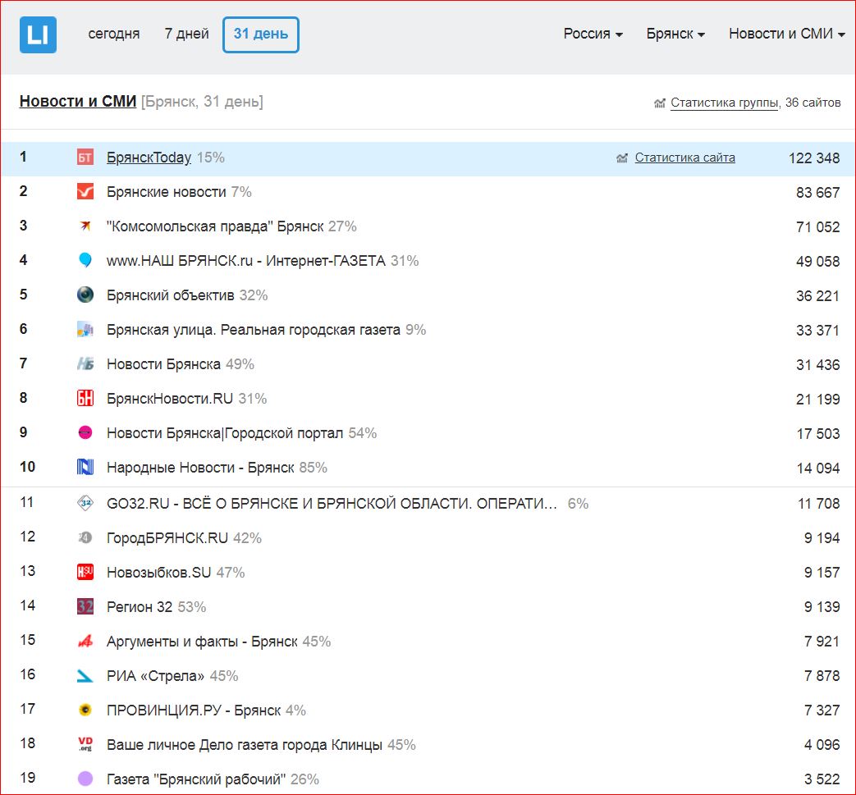Image resolution: width=856 pixels, height=795 pixels.
Task: Open Статистика сайта for БрянскToday
Action: pos(684,158)
